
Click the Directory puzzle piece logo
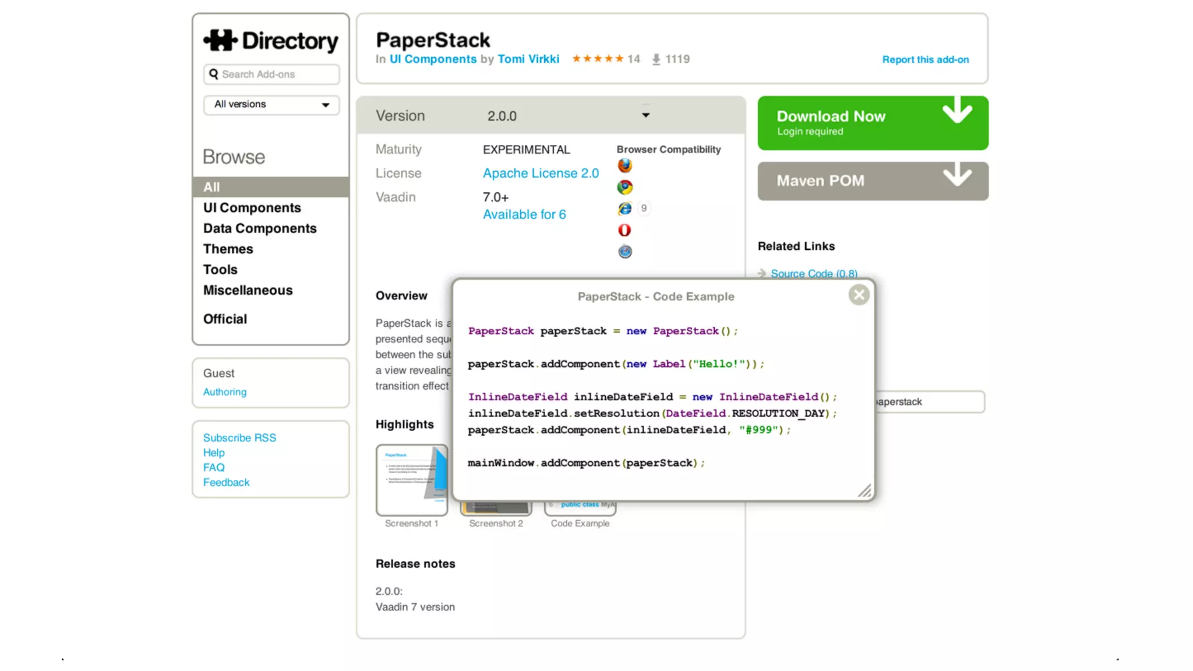220,40
